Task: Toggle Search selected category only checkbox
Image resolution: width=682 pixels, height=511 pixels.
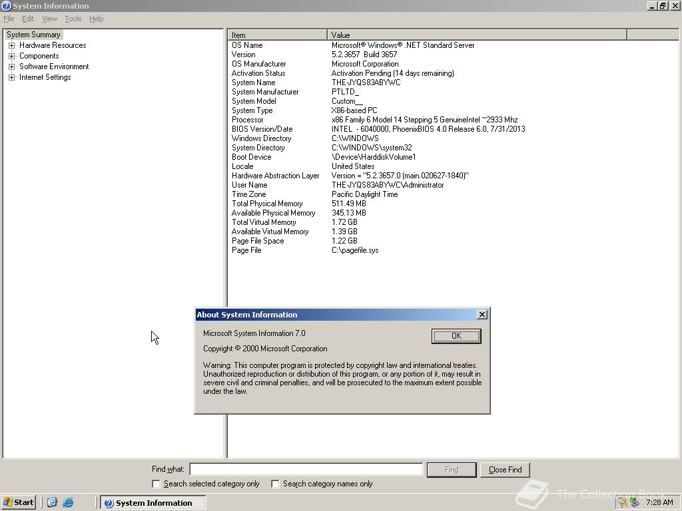Action: (x=156, y=484)
